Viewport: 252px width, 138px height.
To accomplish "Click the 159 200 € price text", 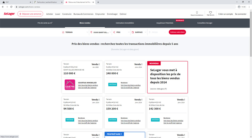I will tap(112, 109).
